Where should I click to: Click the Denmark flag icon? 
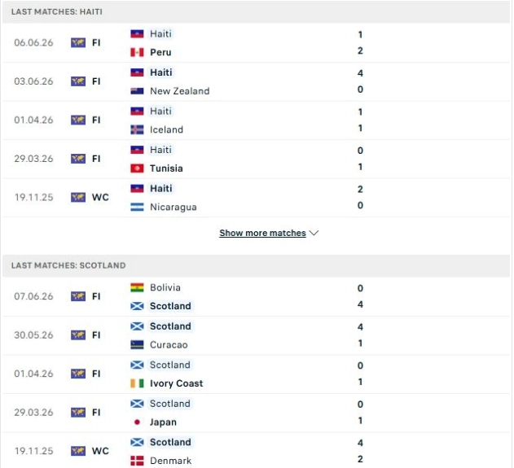137,461
